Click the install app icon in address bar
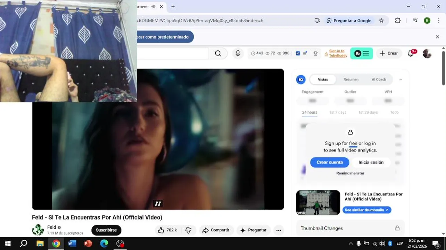 pyautogui.click(x=317, y=20)
